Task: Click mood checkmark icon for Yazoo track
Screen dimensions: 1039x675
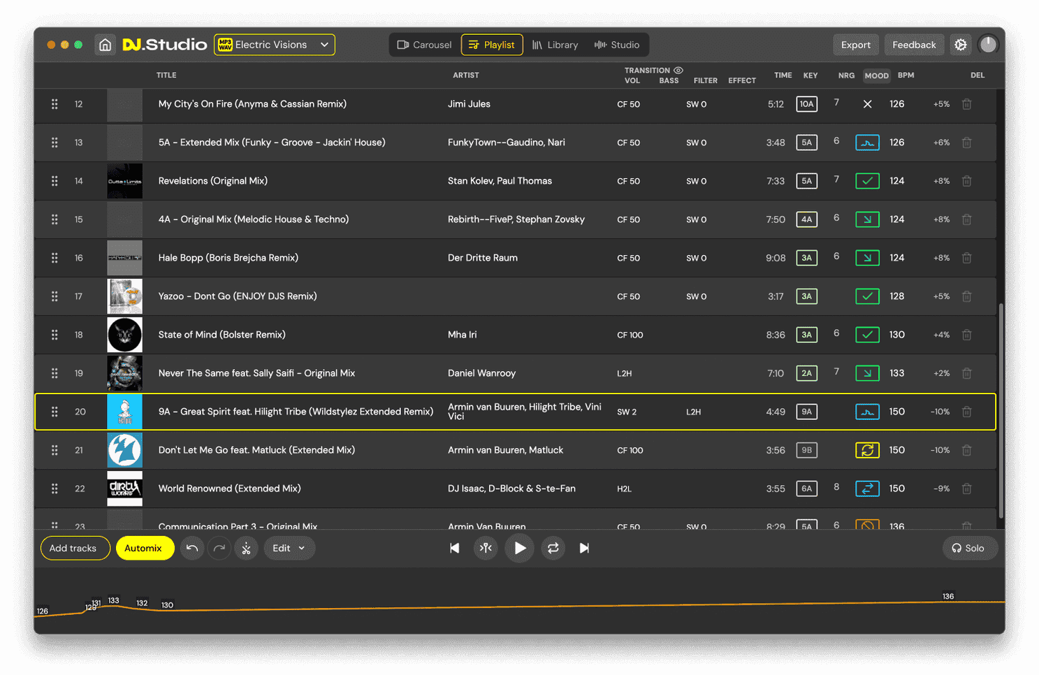Action: (867, 296)
